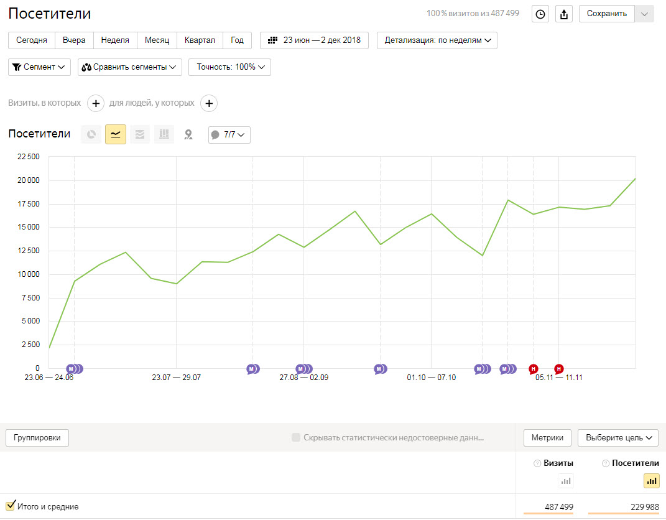Toggle 'Скрывать статистически недостоверные' checkbox
Image resolution: width=666 pixels, height=520 pixels.
[295, 437]
